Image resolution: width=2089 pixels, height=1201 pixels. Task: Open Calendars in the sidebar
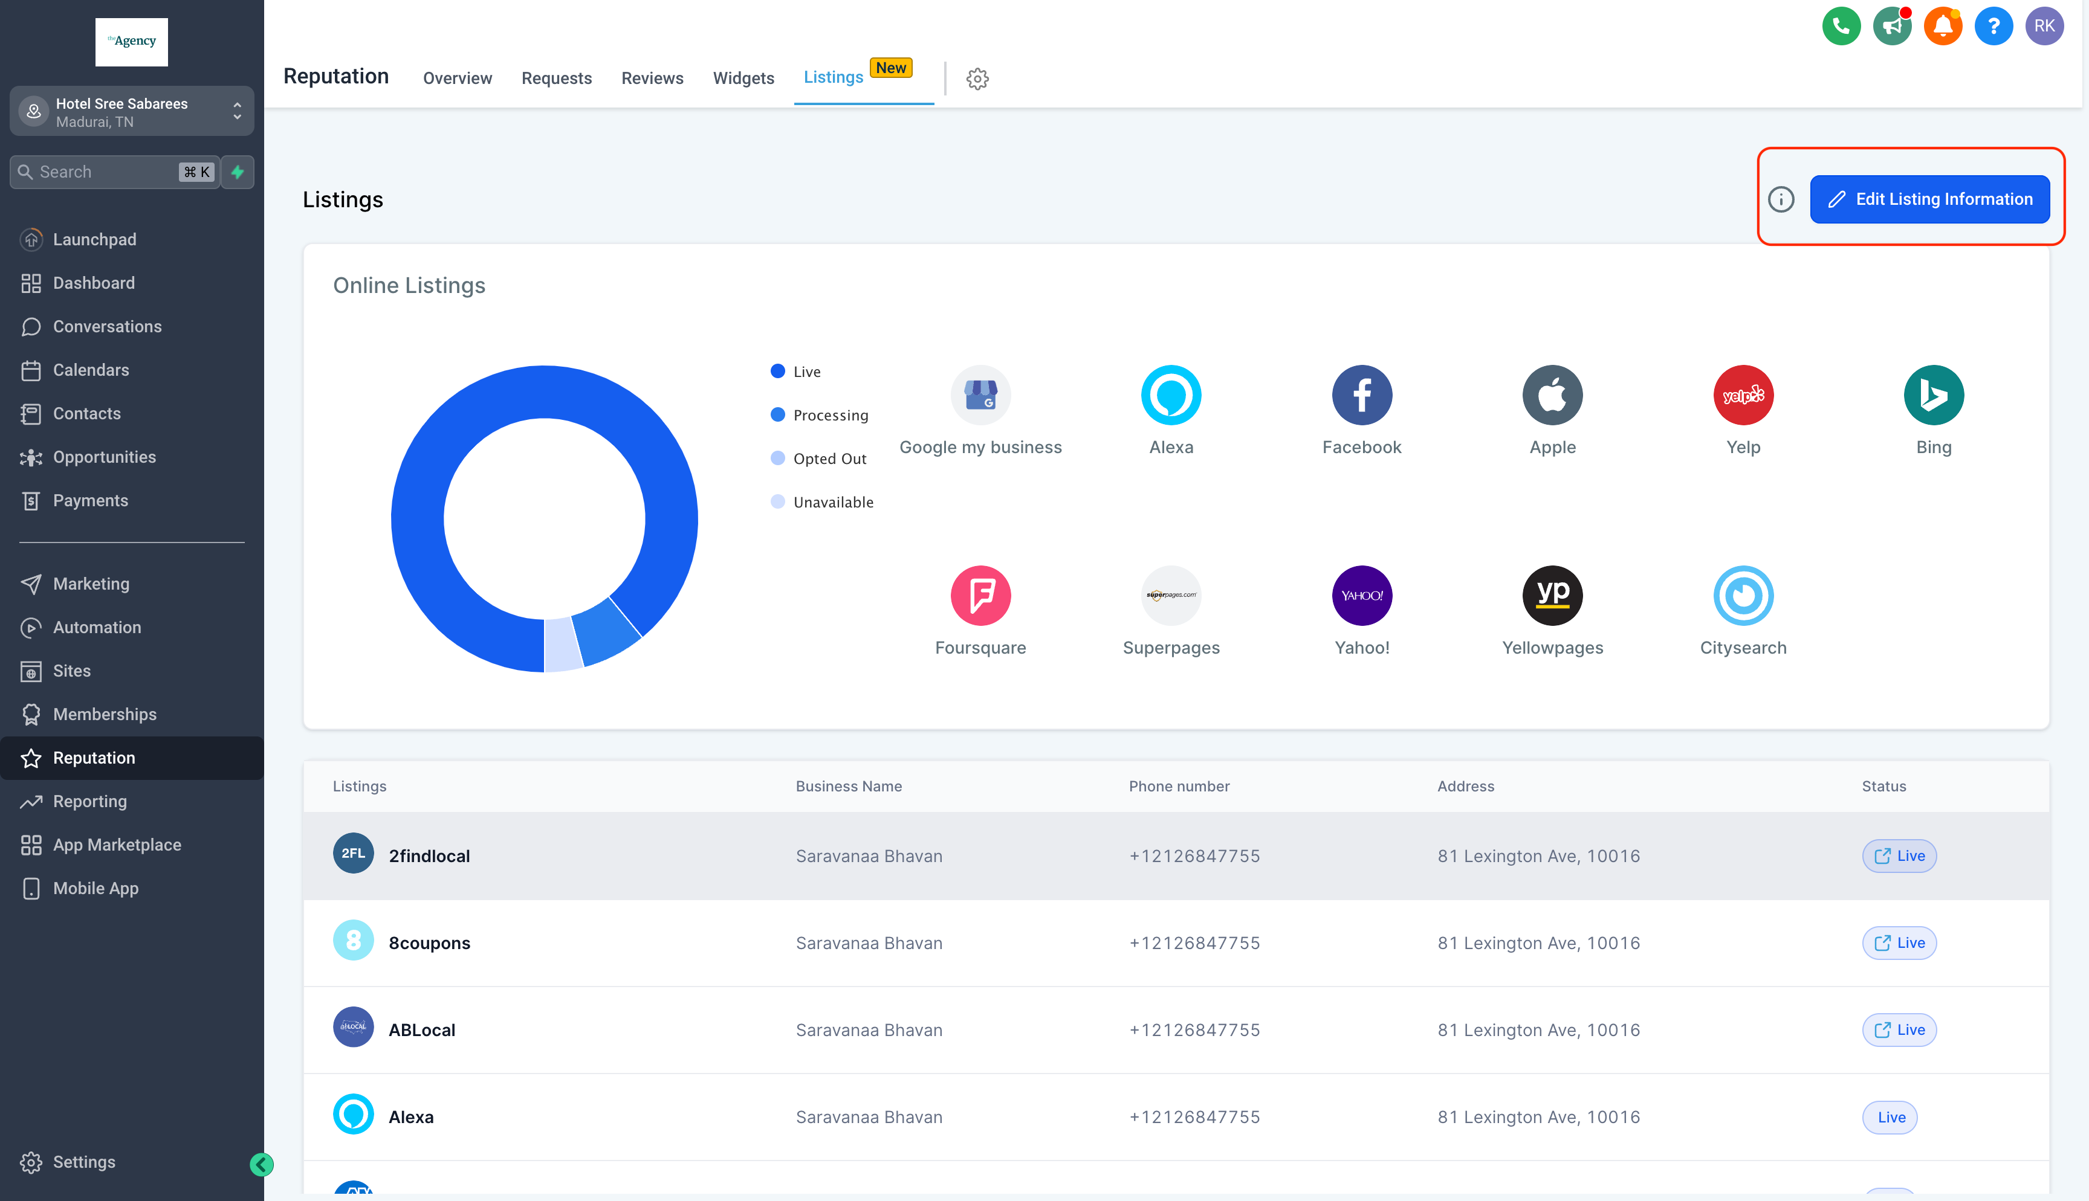pyautogui.click(x=132, y=370)
